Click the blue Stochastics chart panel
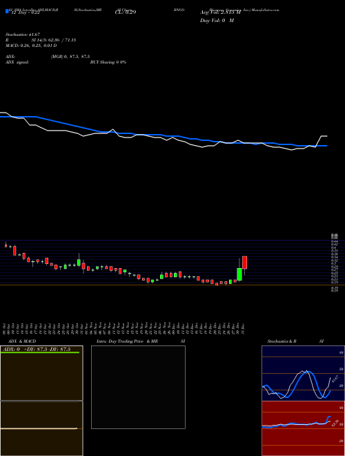 [303, 373]
